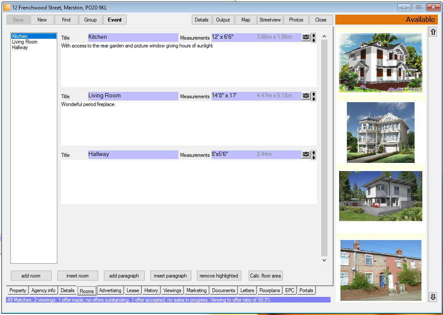
Task: Select the Rooms tab
Action: [x=87, y=291]
